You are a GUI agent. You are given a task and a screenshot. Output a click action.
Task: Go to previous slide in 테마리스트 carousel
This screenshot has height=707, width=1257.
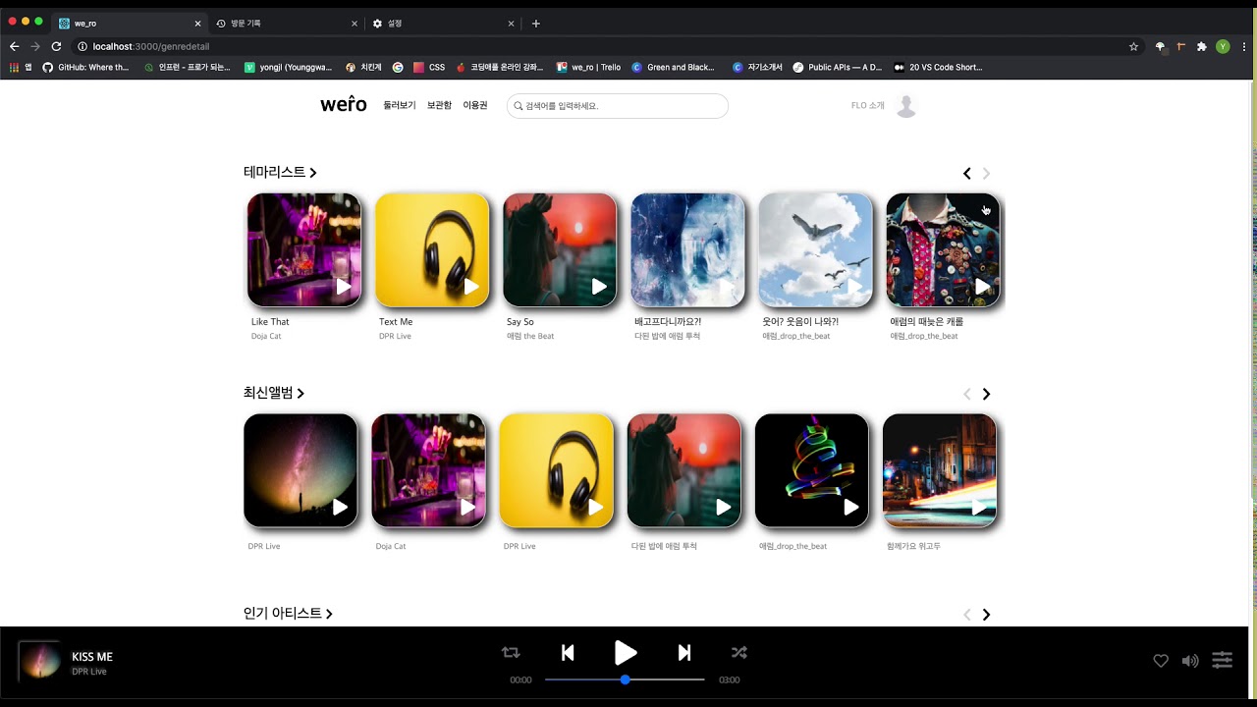click(x=966, y=174)
